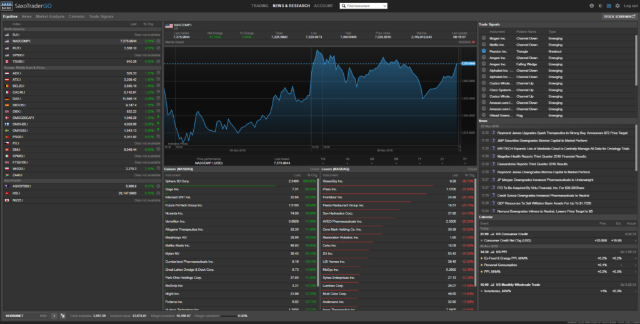Expand the account currency USD selector
Viewport: 640px width, 324px height.
(x=44, y=316)
